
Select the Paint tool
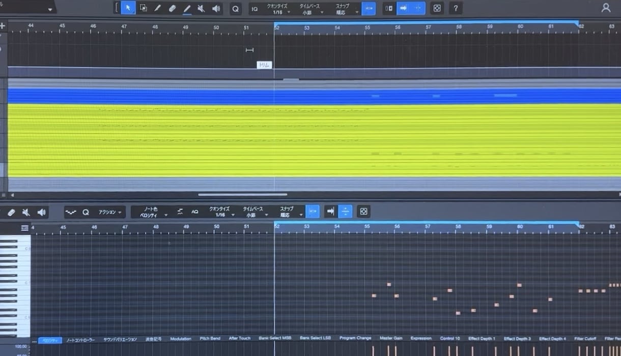tap(187, 8)
